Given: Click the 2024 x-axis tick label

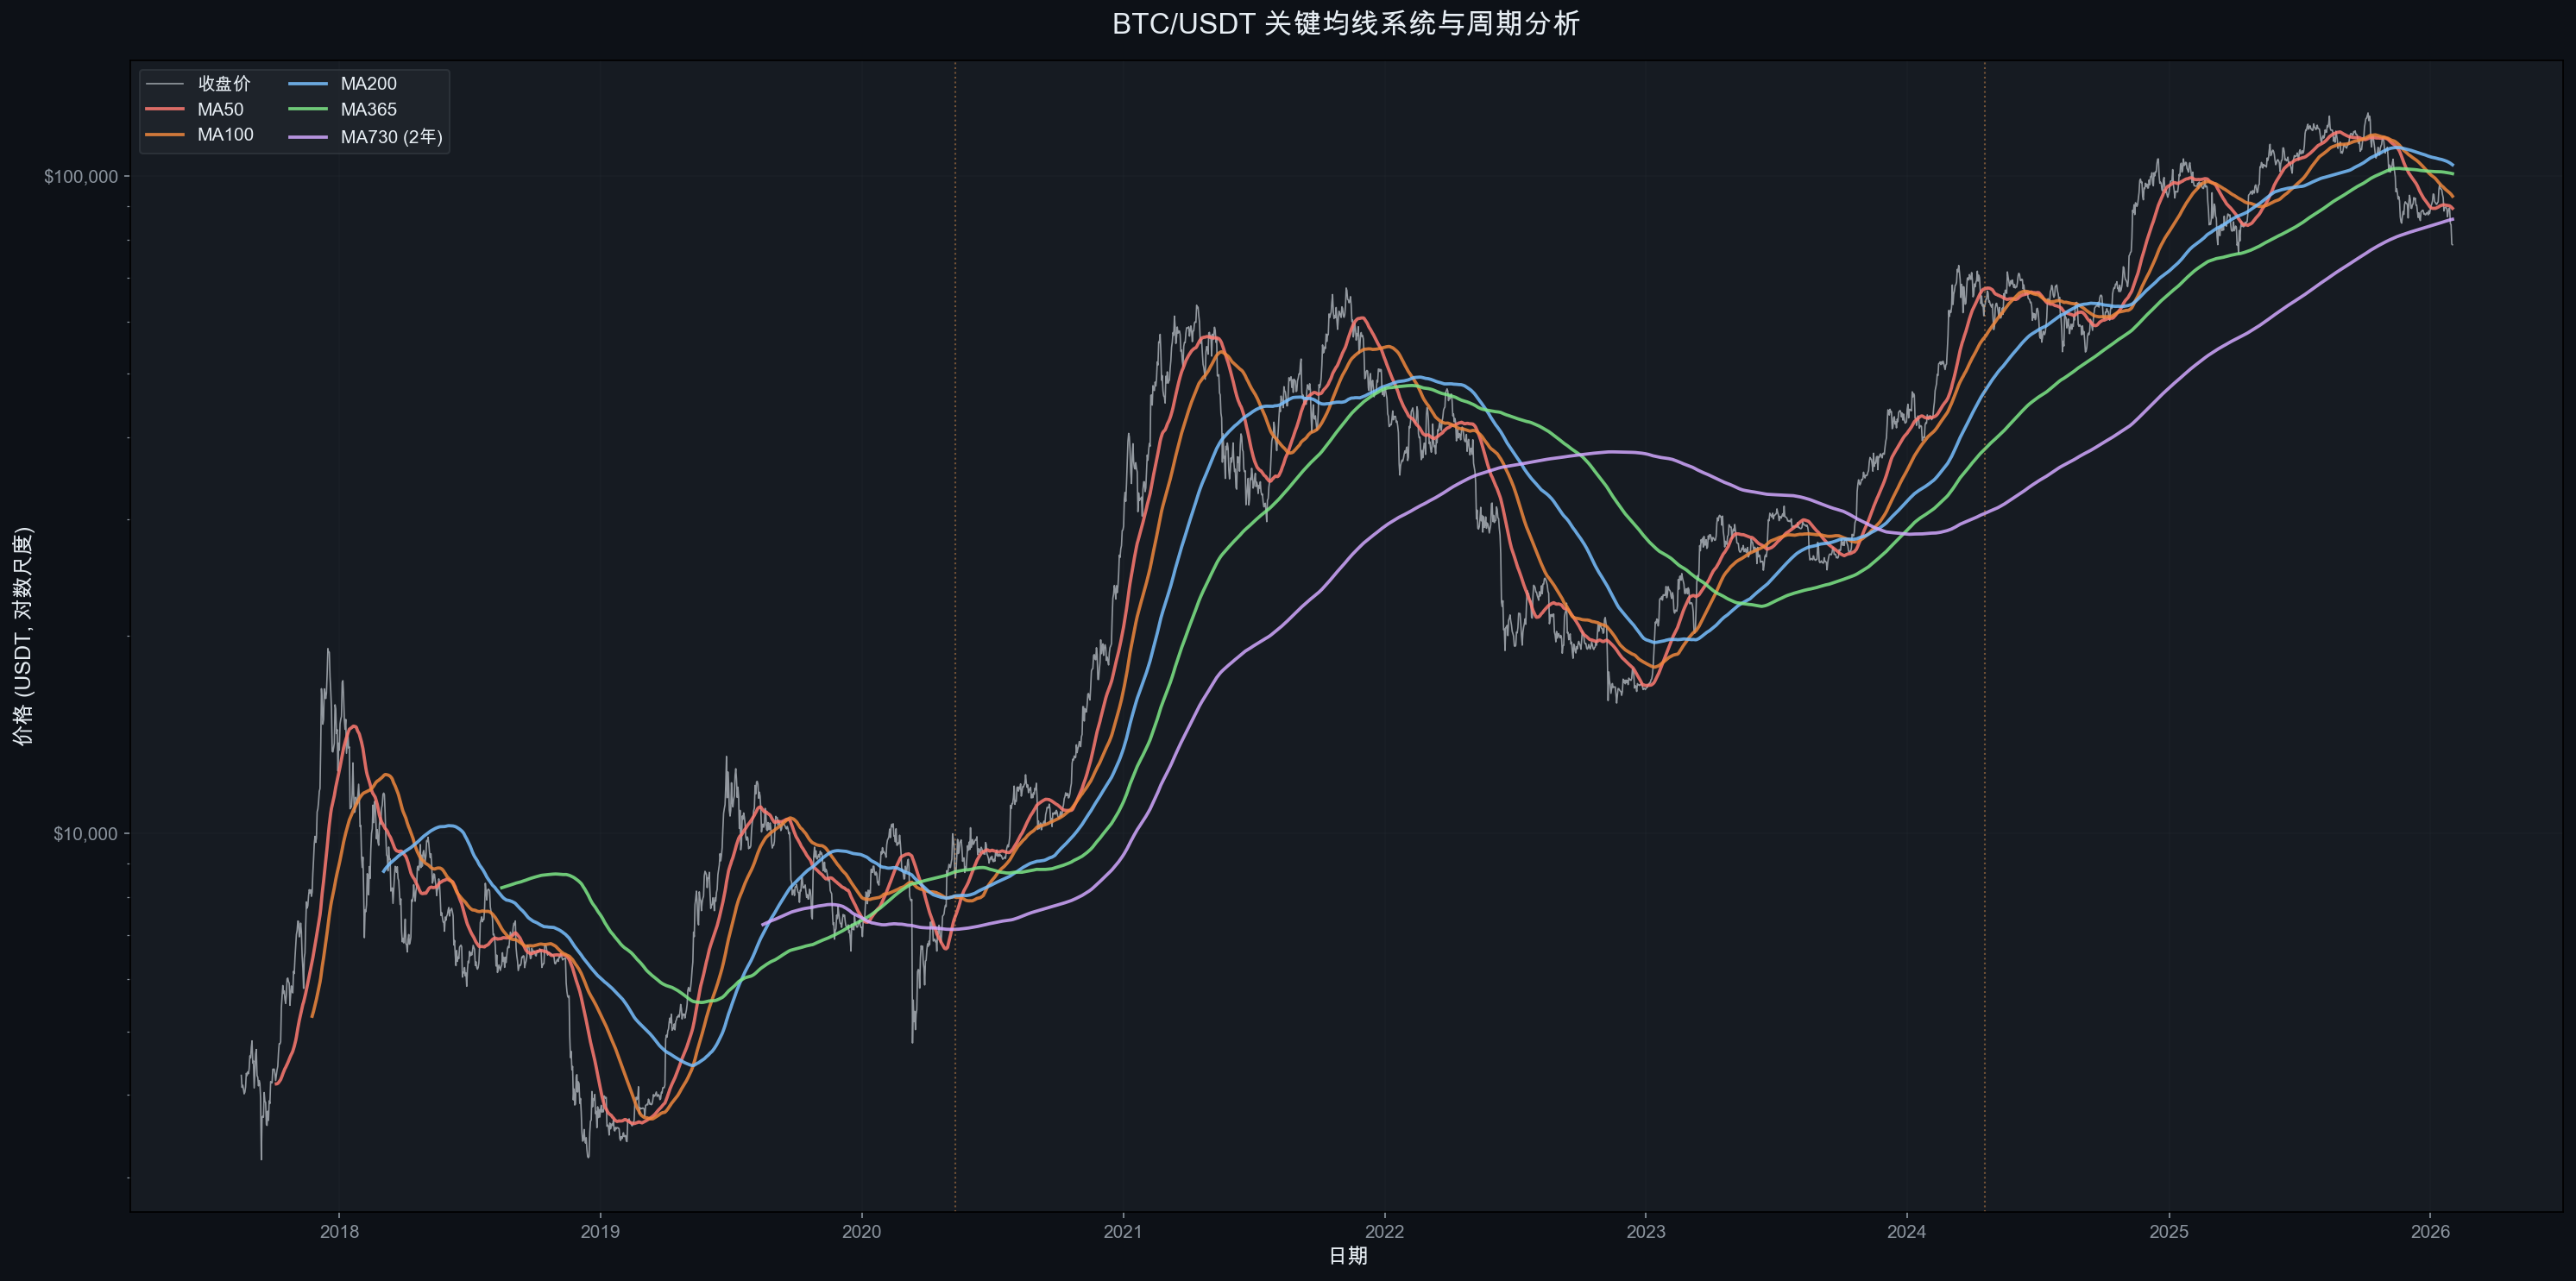Looking at the screenshot, I should point(1906,1232).
